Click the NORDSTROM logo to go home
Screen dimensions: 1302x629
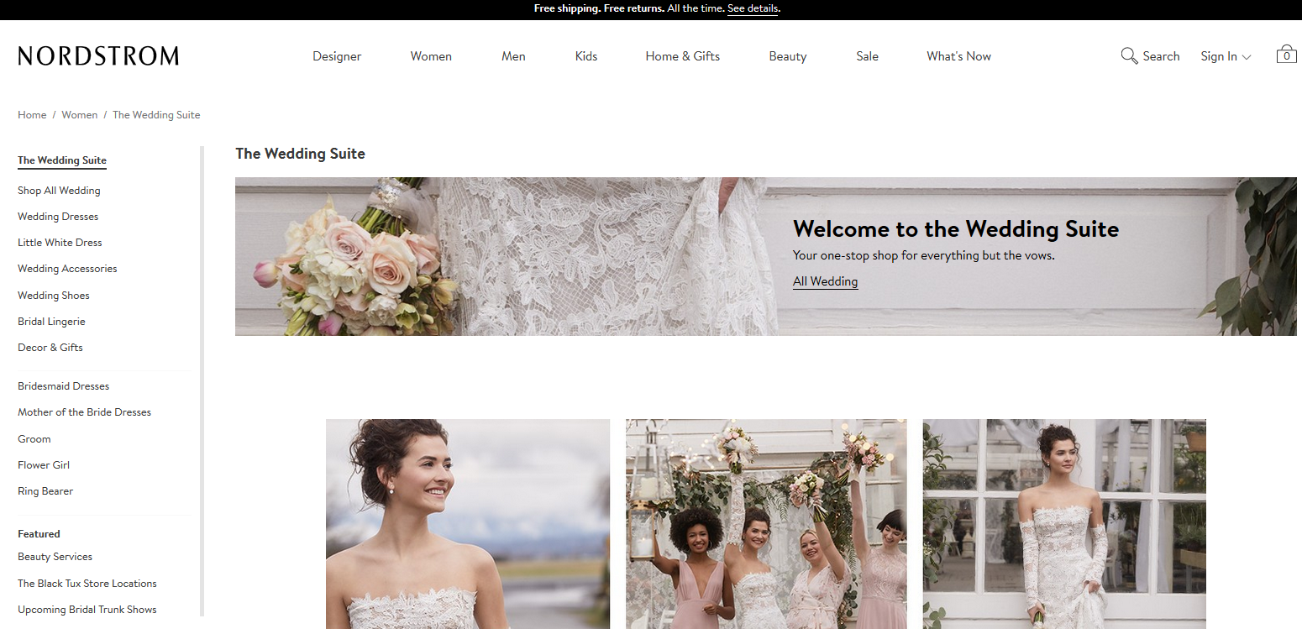coord(97,55)
